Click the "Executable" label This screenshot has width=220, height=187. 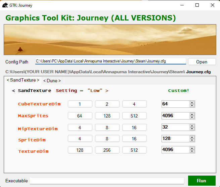16,181
